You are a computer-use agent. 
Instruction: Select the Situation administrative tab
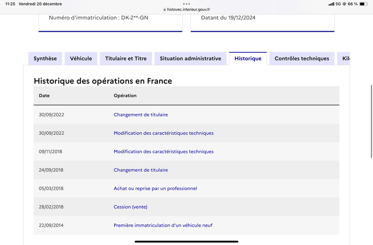click(190, 59)
